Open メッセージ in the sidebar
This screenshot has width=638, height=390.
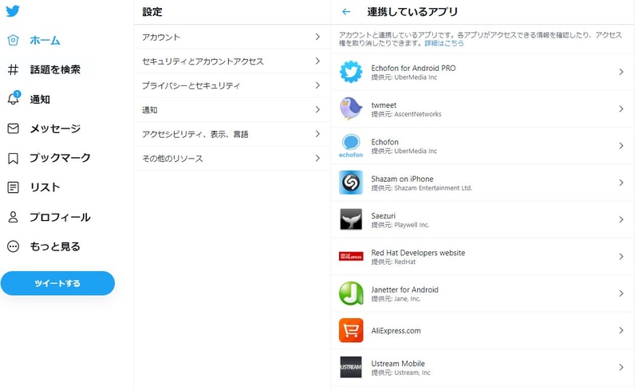click(55, 128)
